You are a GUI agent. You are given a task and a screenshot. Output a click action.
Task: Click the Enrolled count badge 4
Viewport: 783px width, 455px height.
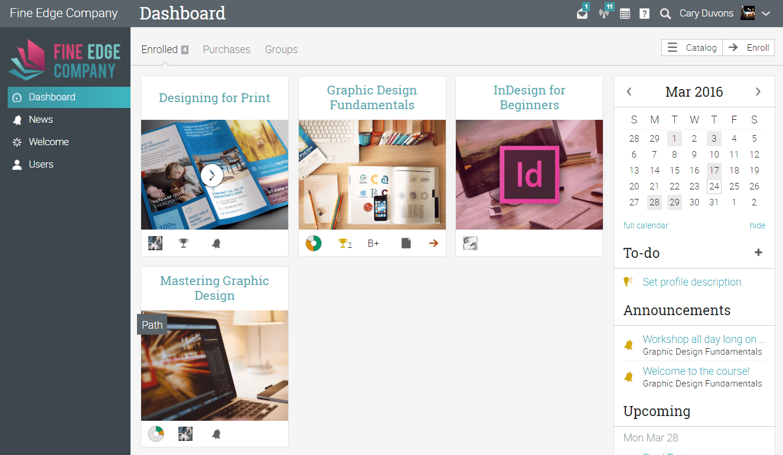[x=185, y=50]
